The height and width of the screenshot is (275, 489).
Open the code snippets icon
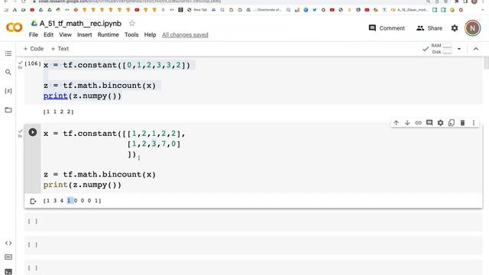click(x=8, y=243)
